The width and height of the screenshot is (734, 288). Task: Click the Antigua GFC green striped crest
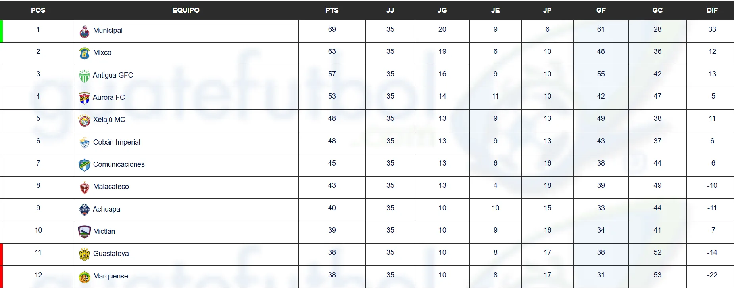coord(84,76)
